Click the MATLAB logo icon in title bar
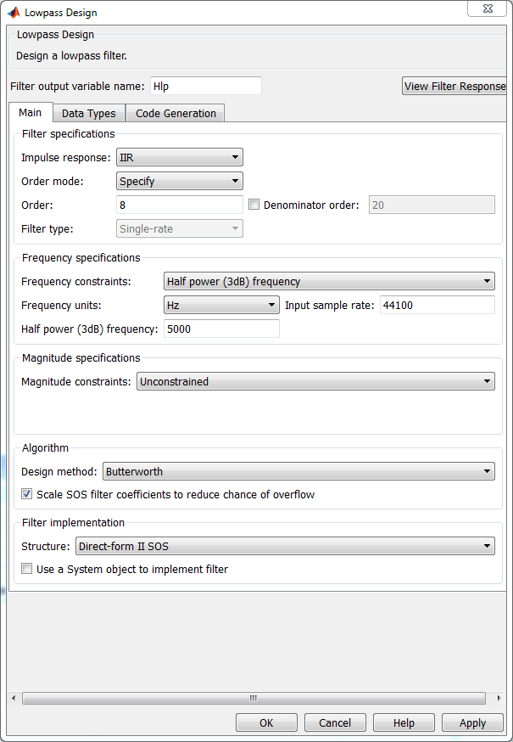 coord(14,13)
